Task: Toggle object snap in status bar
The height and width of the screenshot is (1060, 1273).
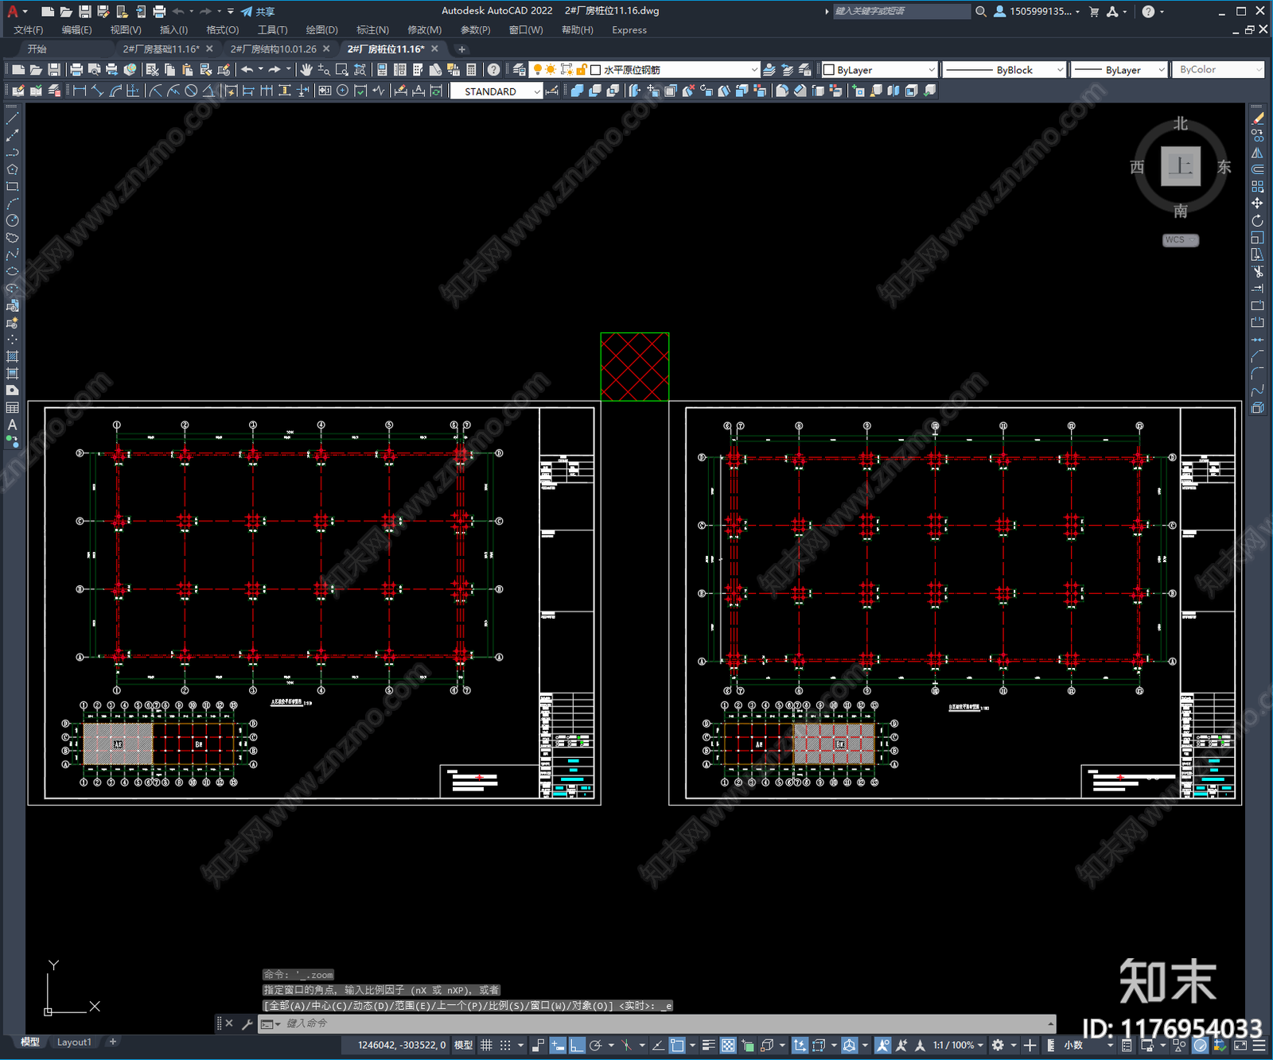Action: coord(677,1045)
